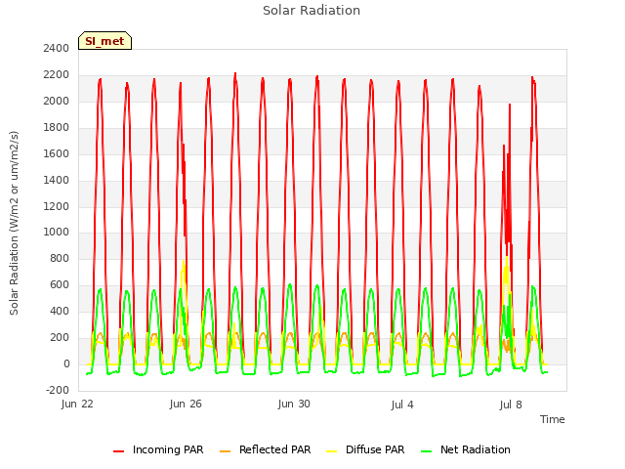Viewport: 625px width, 469px height.
Task: Click the Jun 30 x-axis tick label
Action: [294, 404]
